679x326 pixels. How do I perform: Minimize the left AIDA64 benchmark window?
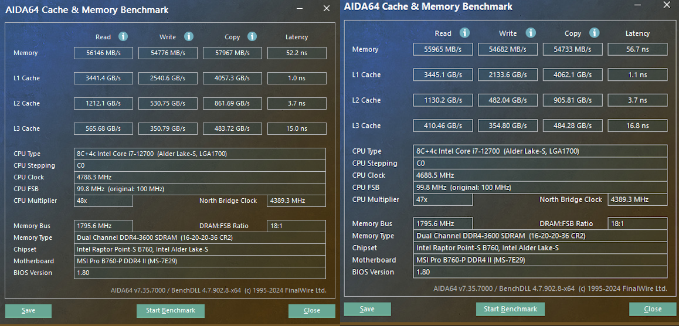[x=300, y=9]
